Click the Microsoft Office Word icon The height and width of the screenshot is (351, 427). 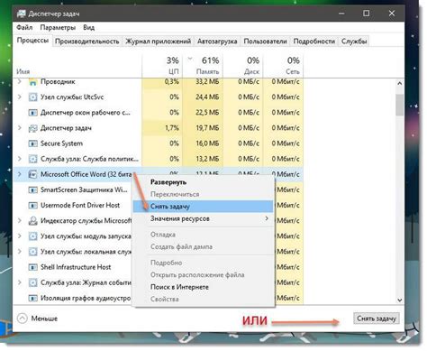coord(32,174)
